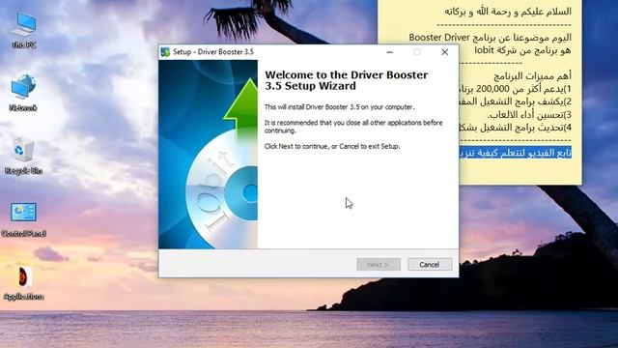
Task: Click the sticky note line containing 200,000
Action: (516, 89)
